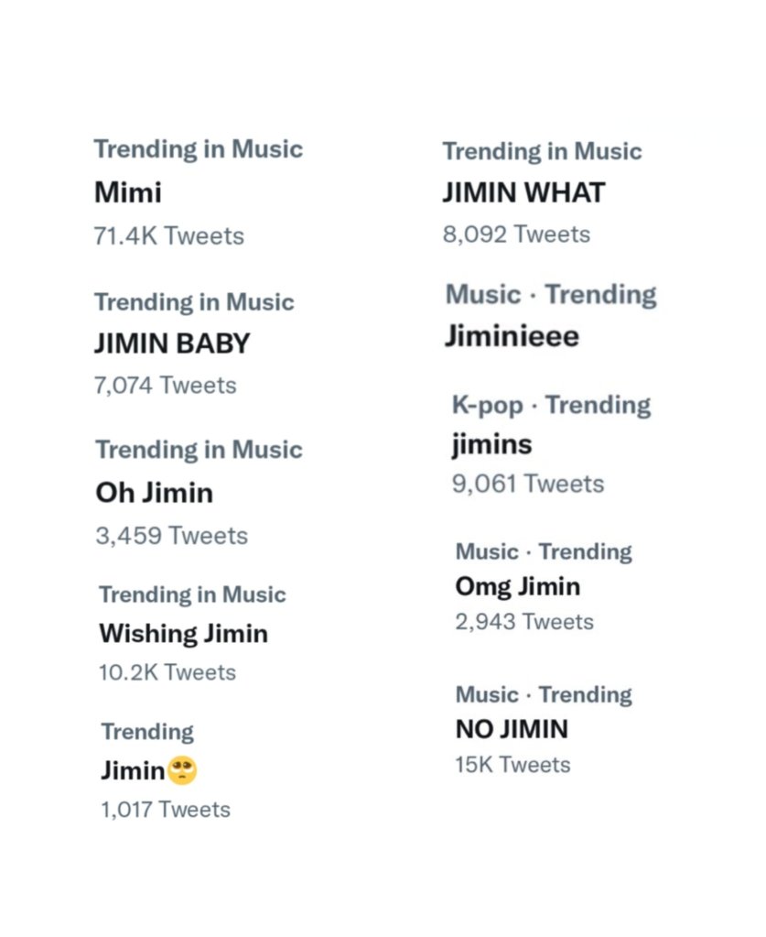Image resolution: width=766 pixels, height=937 pixels.
Task: Select the NO JIMIN trend
Action: (x=511, y=729)
